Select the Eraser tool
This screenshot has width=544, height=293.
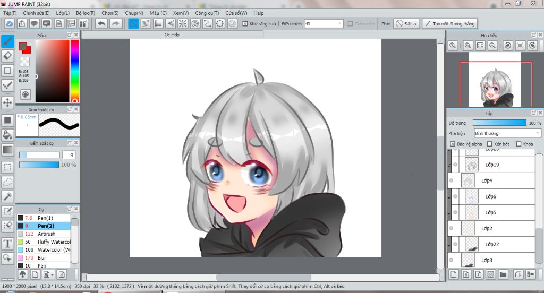click(7, 56)
